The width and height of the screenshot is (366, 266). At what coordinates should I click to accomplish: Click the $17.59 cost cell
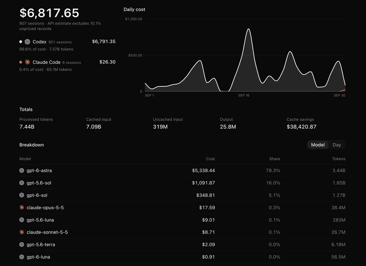(x=207, y=208)
